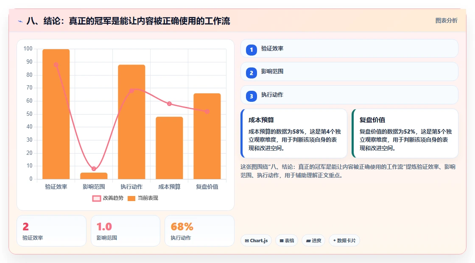Viewport: 475px width, 263px height.
Task: Open the 执行动作 list item
Action: point(349,95)
